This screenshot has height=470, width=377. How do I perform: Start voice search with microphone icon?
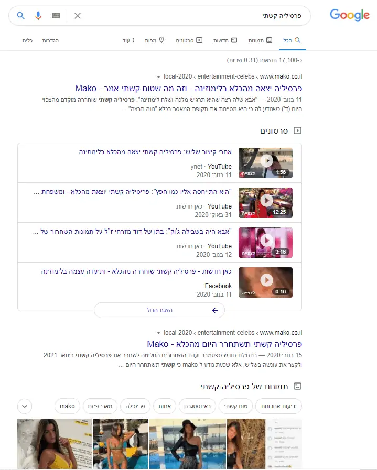[38, 15]
